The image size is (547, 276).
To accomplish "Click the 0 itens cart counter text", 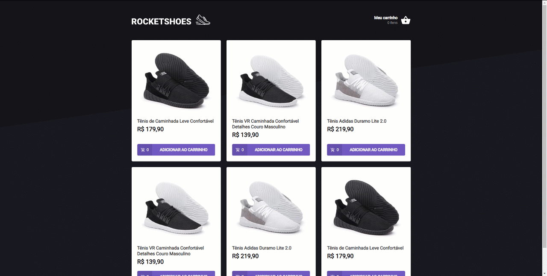I will point(392,23).
